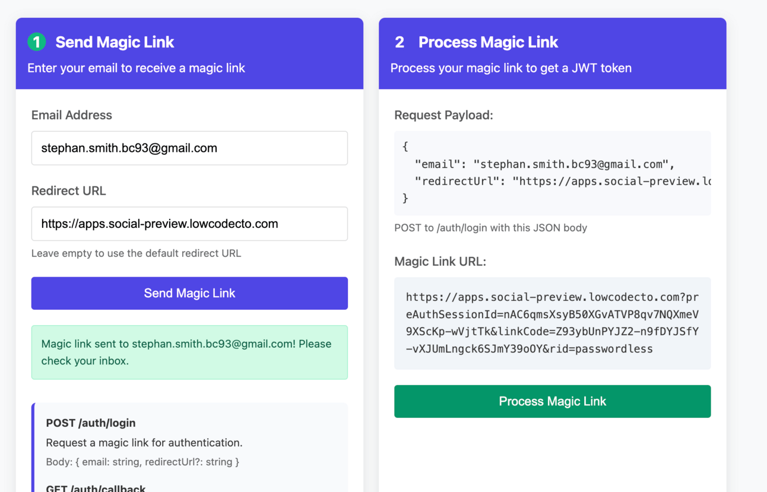Viewport: 767px width, 492px height.
Task: Click the Magic Link URL label
Action: click(x=440, y=261)
